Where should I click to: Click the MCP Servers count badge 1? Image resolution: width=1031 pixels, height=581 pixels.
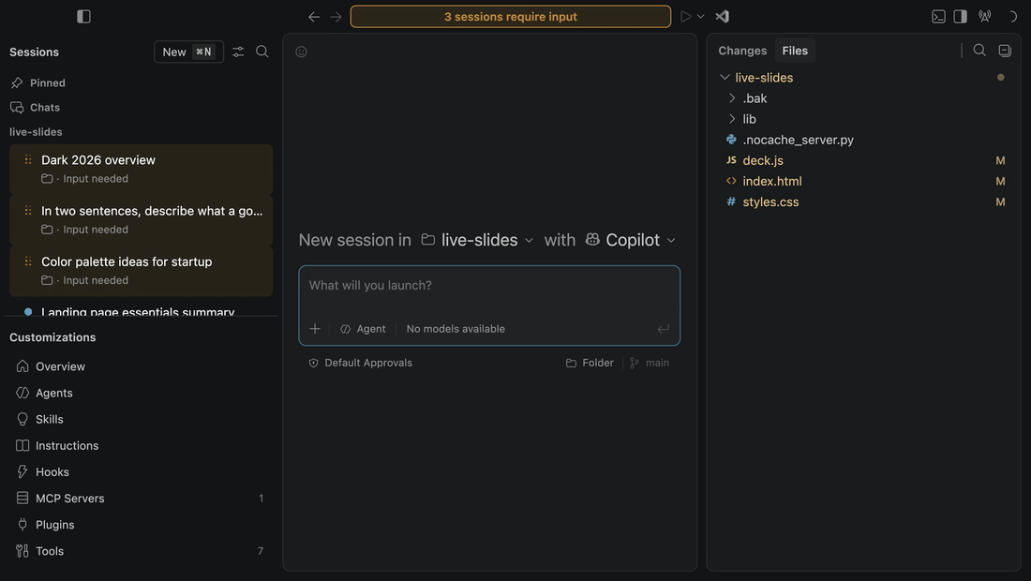[261, 499]
